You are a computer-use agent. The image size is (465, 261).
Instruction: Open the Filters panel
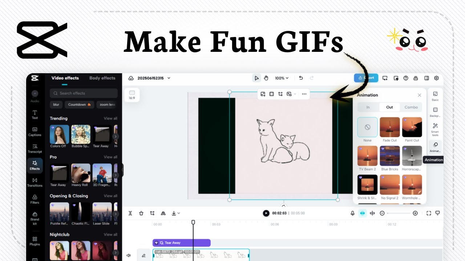pos(35,199)
